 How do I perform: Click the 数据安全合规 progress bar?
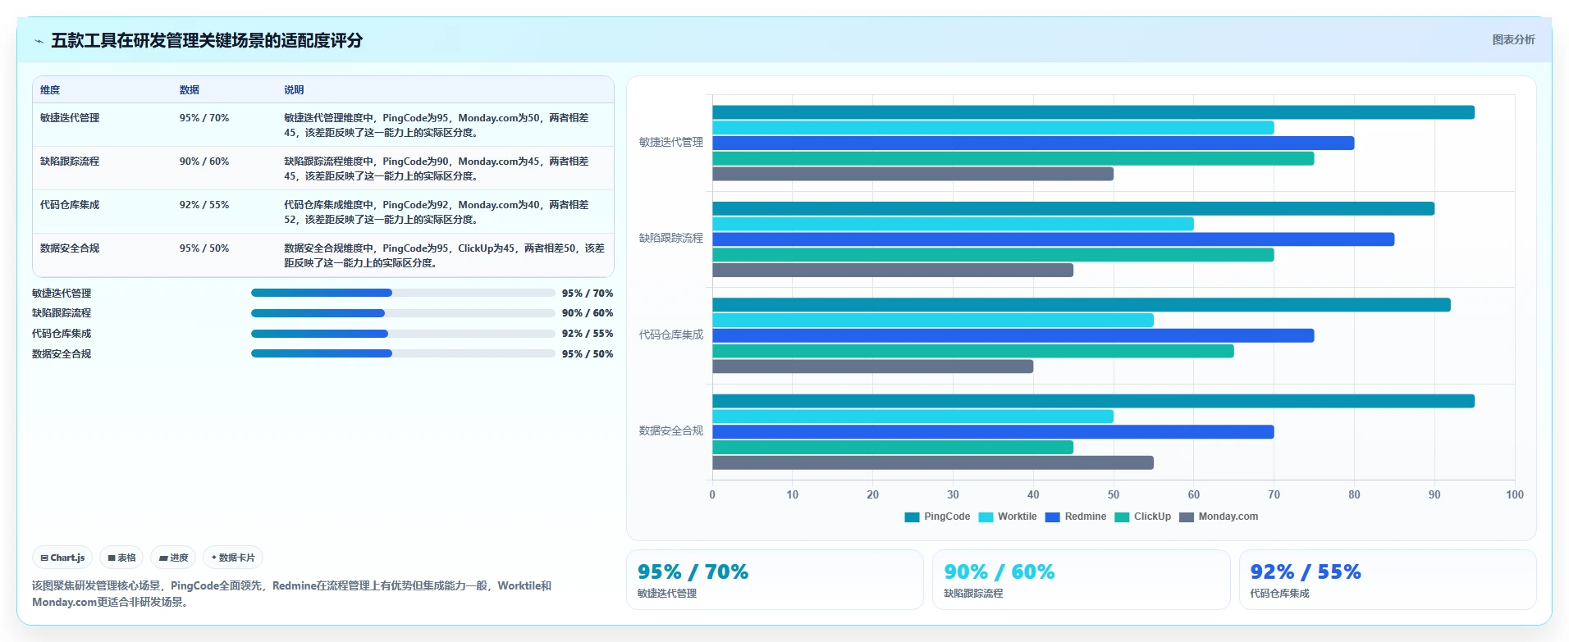point(403,353)
